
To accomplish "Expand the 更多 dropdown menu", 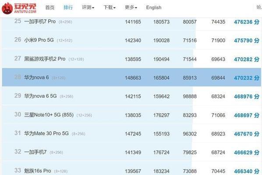I will click(x=131, y=7).
